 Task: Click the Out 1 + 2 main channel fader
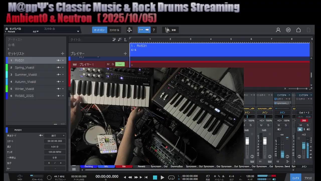[x=304, y=146]
